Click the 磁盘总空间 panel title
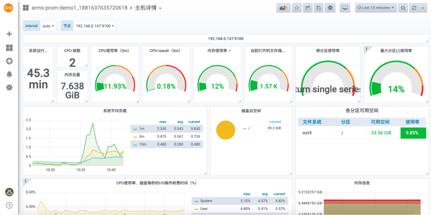 [251, 111]
